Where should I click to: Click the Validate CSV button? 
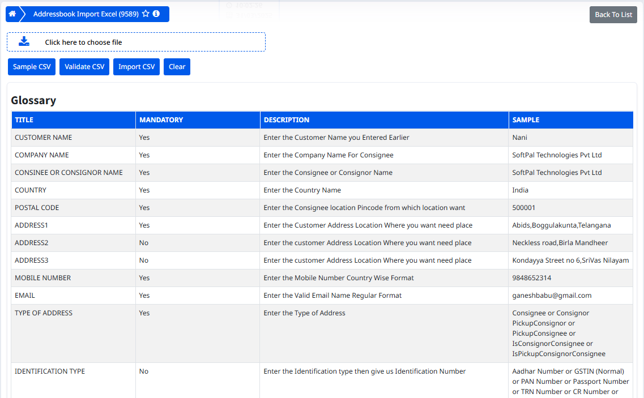click(x=84, y=67)
